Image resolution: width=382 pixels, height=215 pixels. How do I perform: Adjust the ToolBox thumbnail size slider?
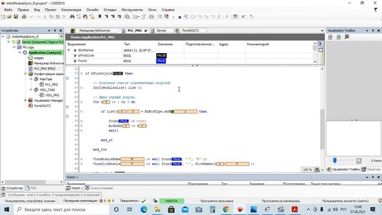click(x=335, y=161)
